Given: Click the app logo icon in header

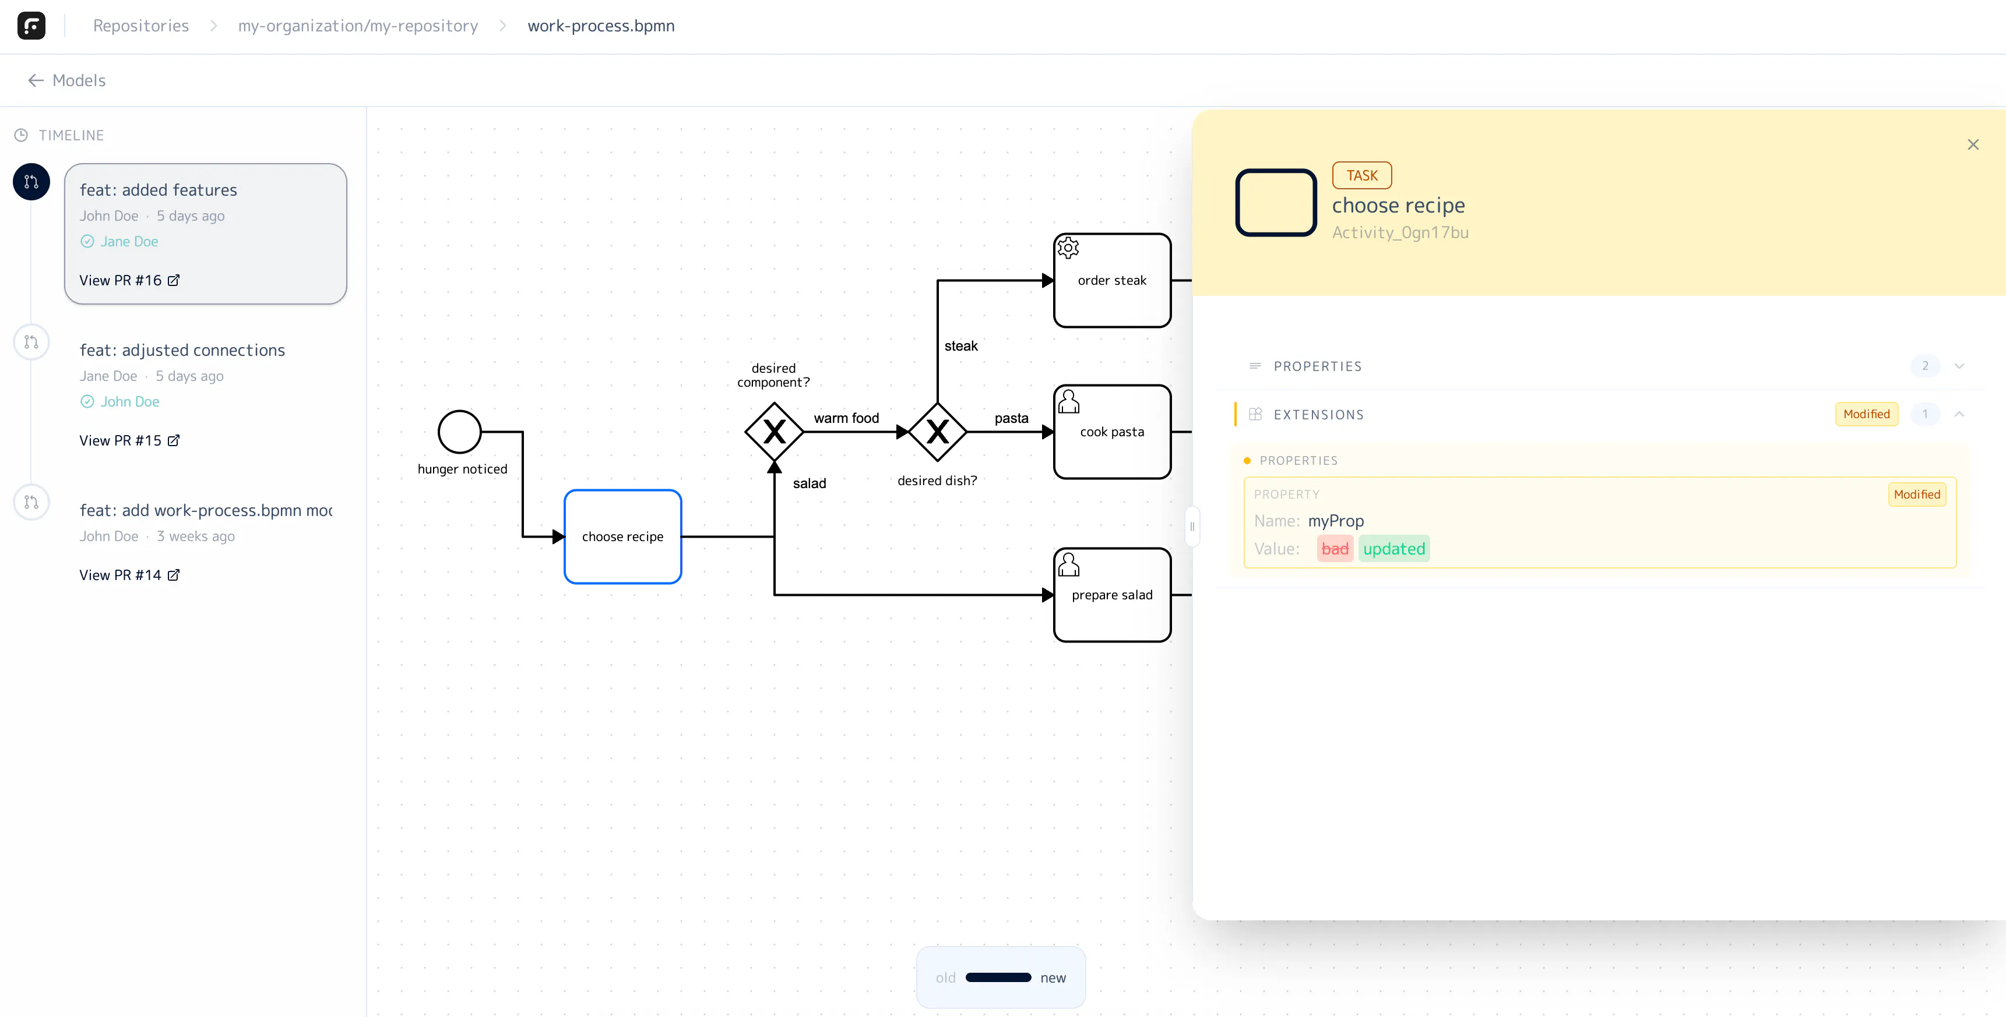Looking at the screenshot, I should coord(31,26).
